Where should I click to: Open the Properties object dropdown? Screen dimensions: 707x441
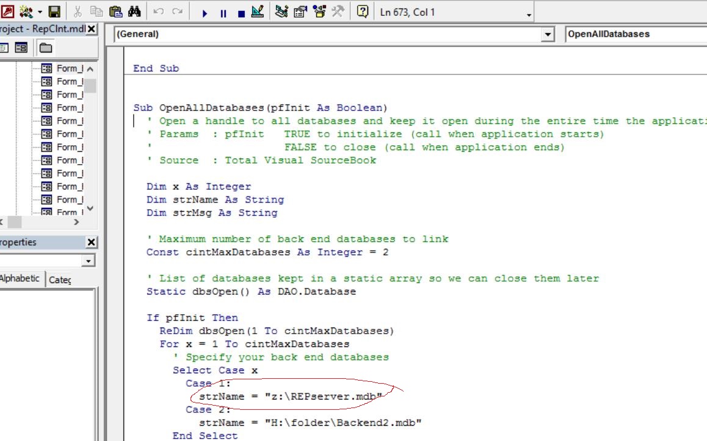click(89, 261)
